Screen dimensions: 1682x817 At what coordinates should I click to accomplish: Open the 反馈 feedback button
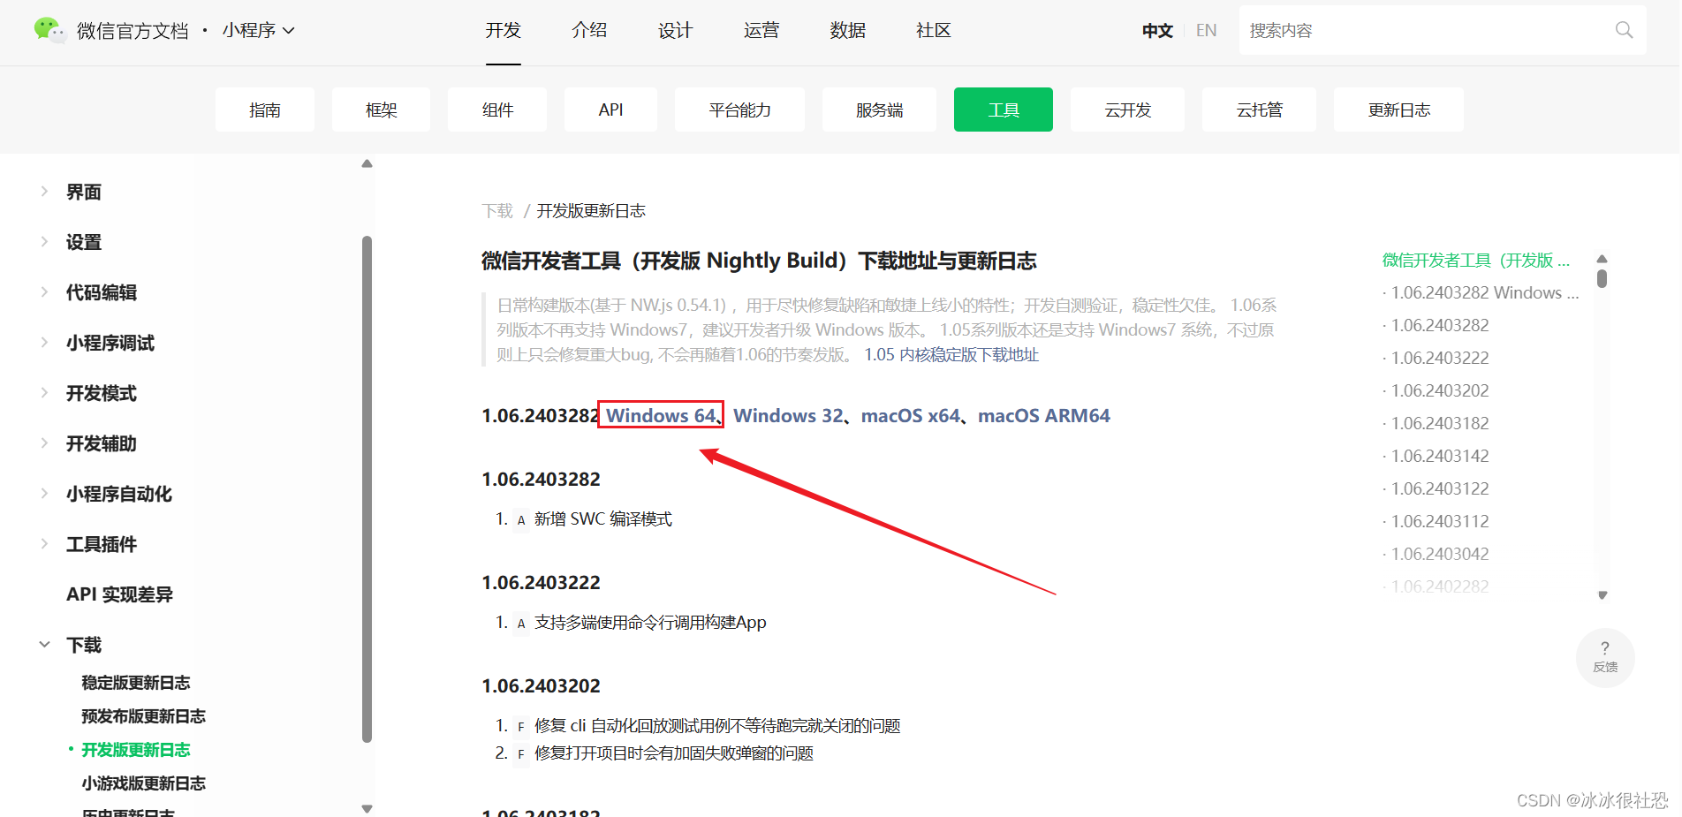pos(1605,657)
